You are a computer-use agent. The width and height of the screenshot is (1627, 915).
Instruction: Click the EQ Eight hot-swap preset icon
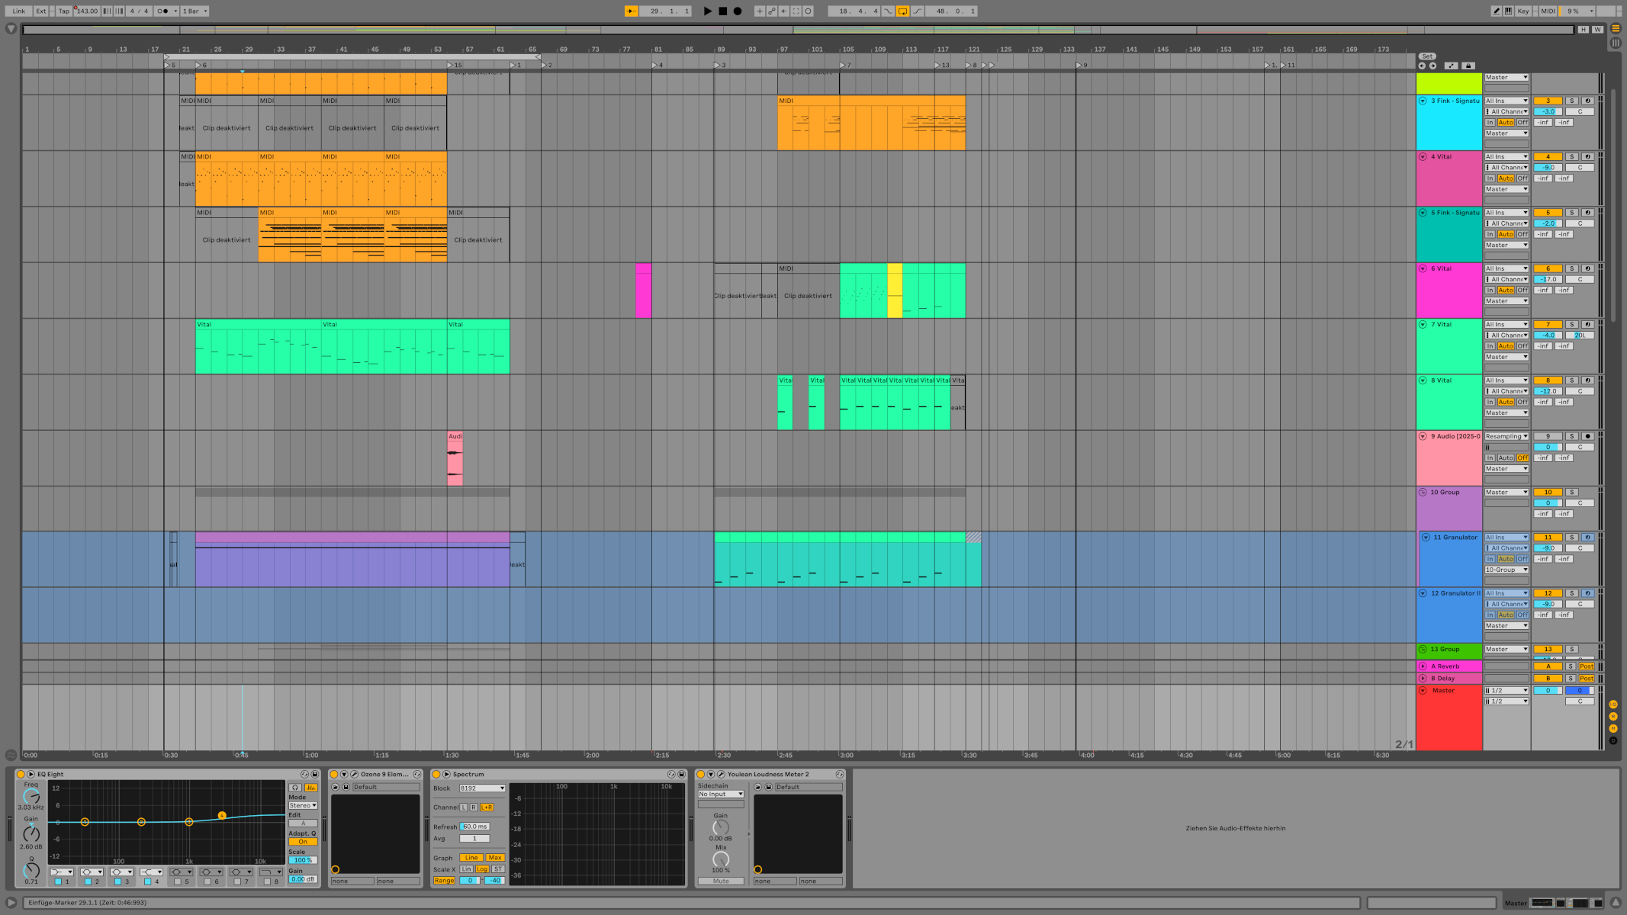pos(304,774)
